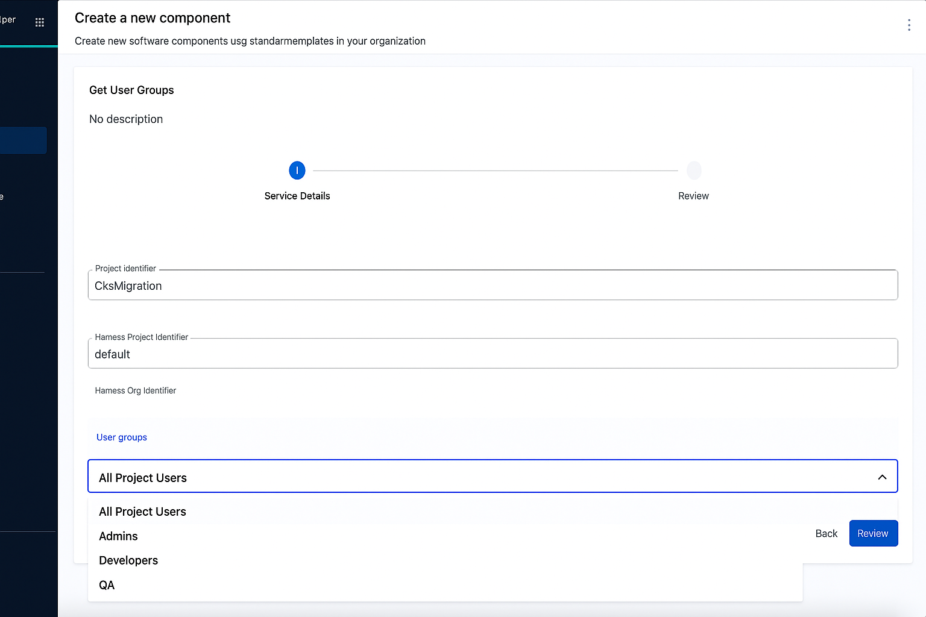Open the three-dot more options menu
Image resolution: width=926 pixels, height=617 pixels.
point(909,25)
